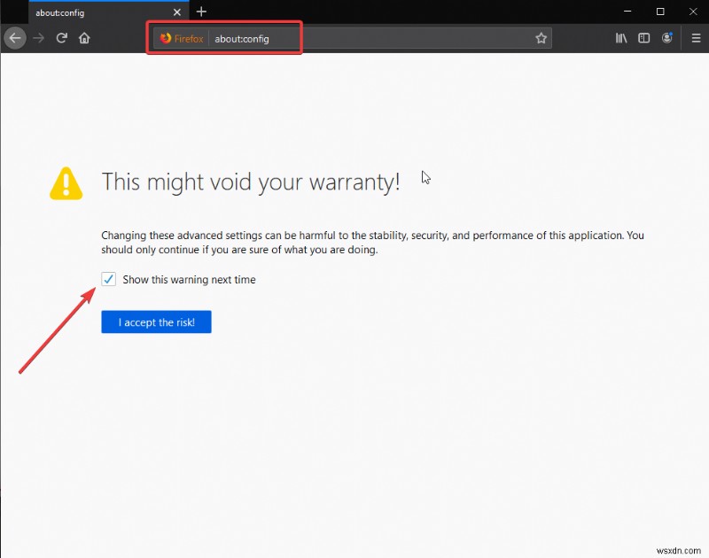
Task: Maximize the Firefox window
Action: tap(659, 12)
